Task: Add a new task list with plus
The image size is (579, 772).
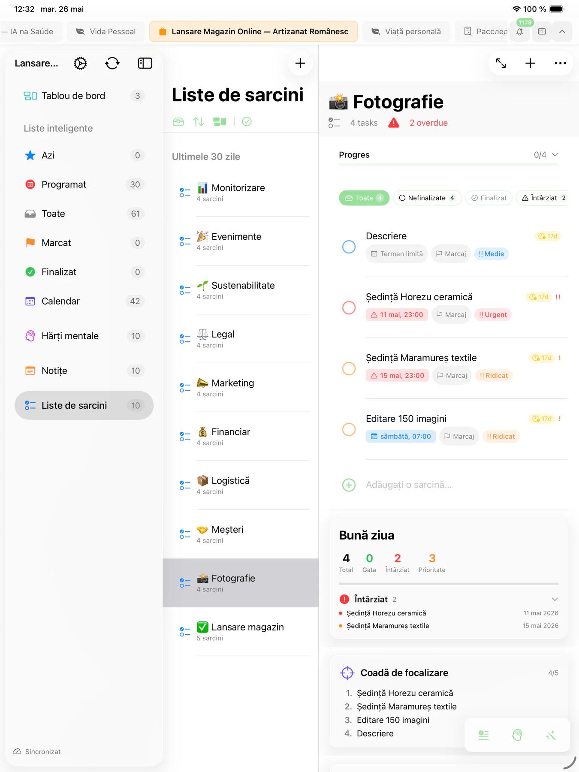Action: tap(300, 63)
